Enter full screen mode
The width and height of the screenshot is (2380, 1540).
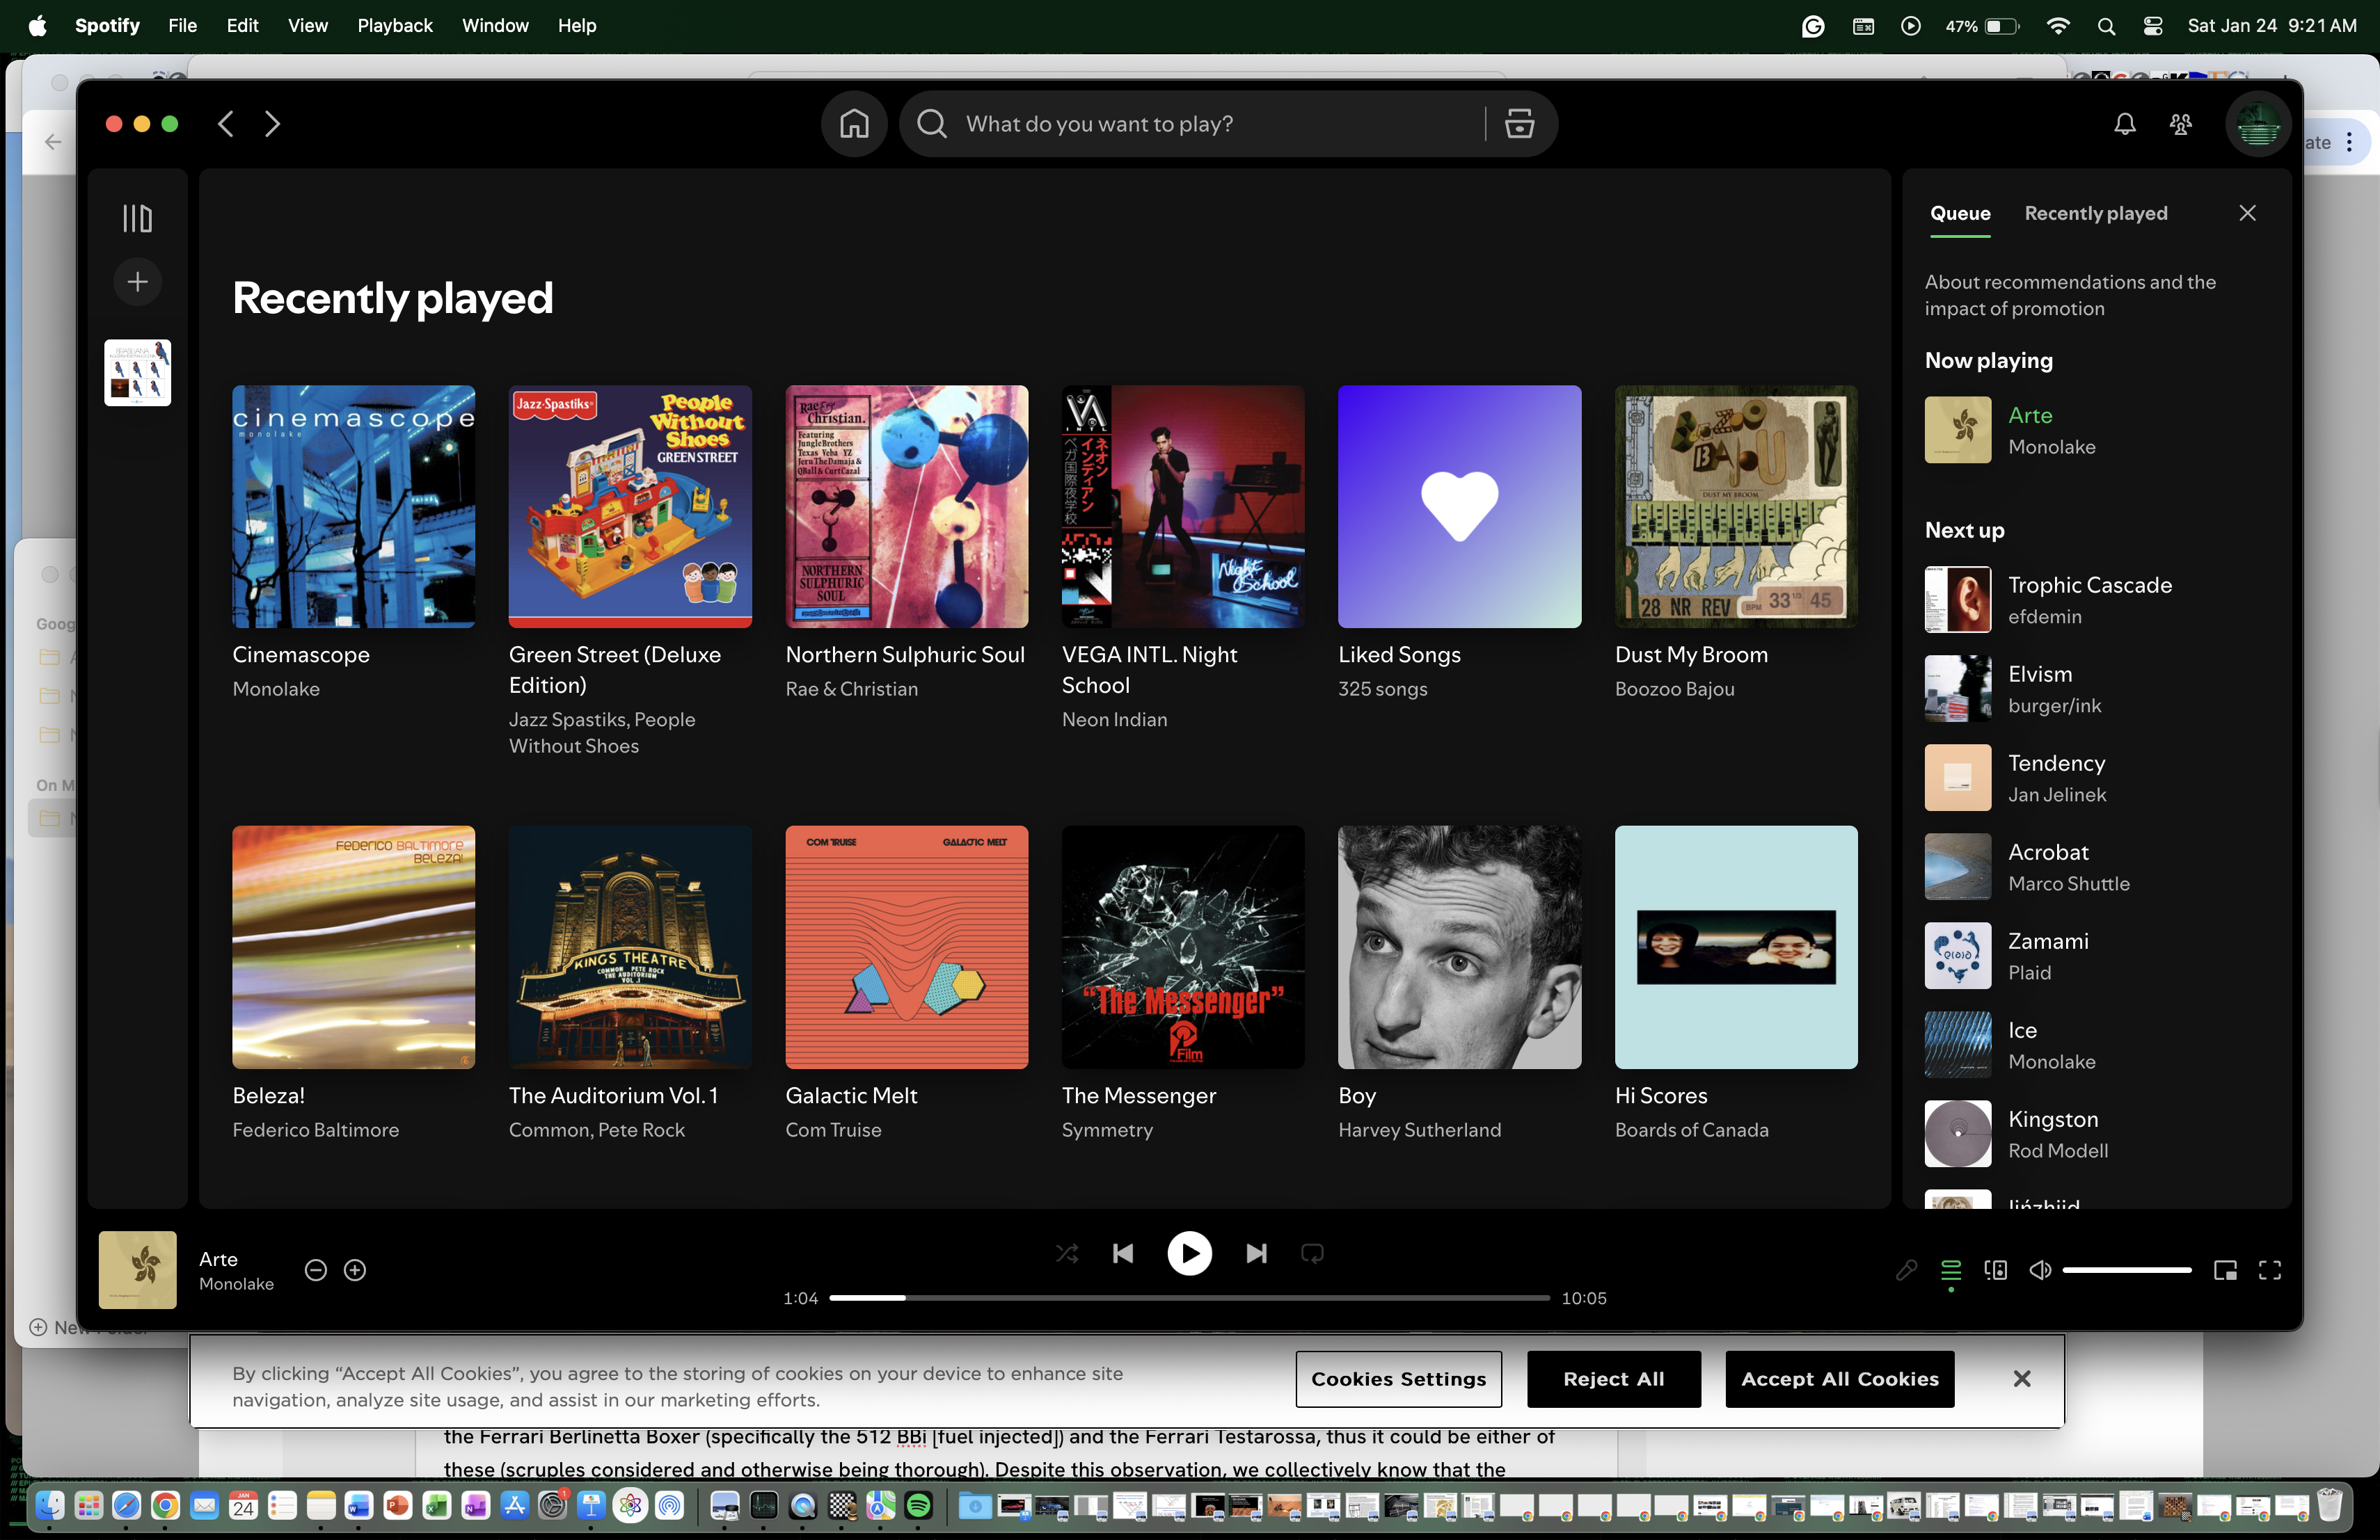(2270, 1269)
